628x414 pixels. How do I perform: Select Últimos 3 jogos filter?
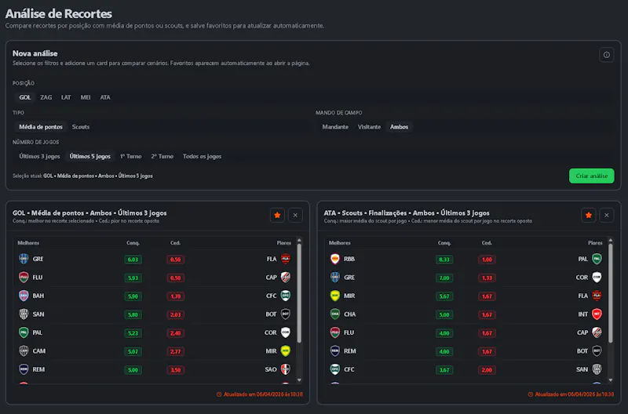click(x=39, y=156)
